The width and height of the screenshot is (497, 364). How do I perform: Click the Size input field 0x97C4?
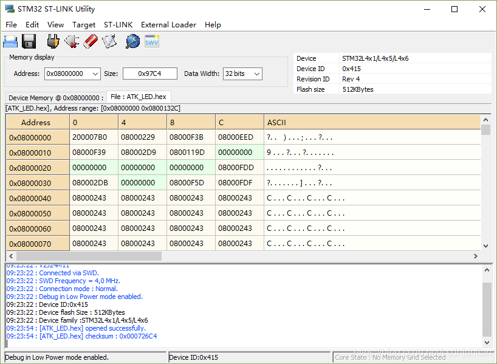[x=150, y=74]
